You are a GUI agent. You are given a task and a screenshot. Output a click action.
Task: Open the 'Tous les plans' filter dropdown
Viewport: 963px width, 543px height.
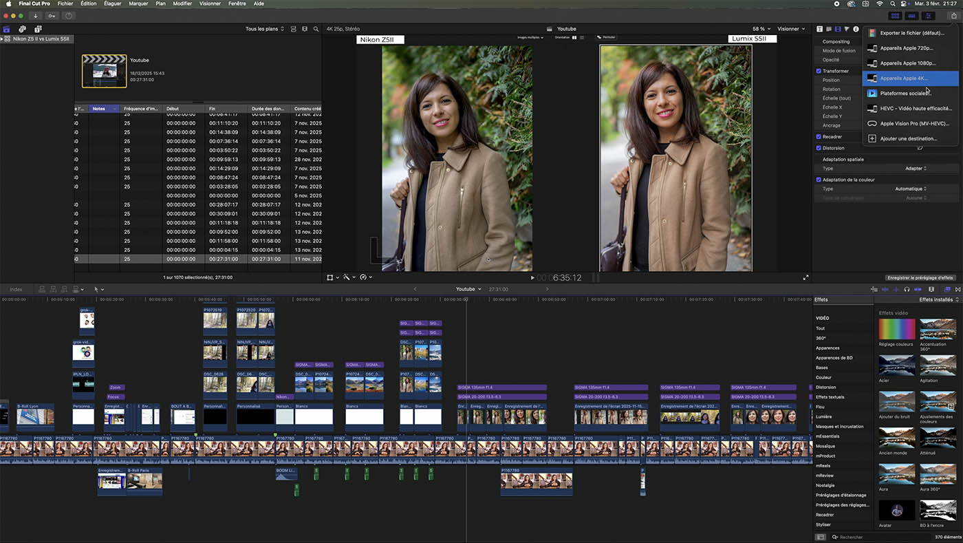pos(265,29)
